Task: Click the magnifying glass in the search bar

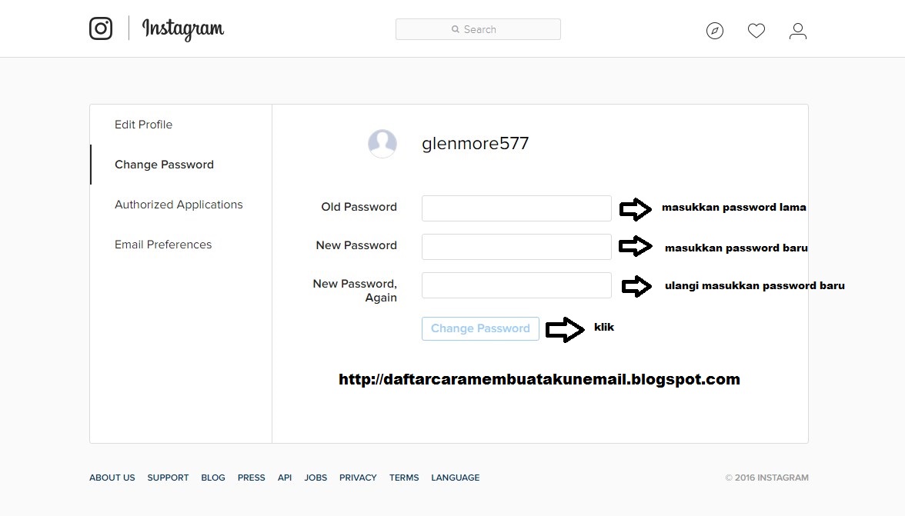Action: pos(456,29)
